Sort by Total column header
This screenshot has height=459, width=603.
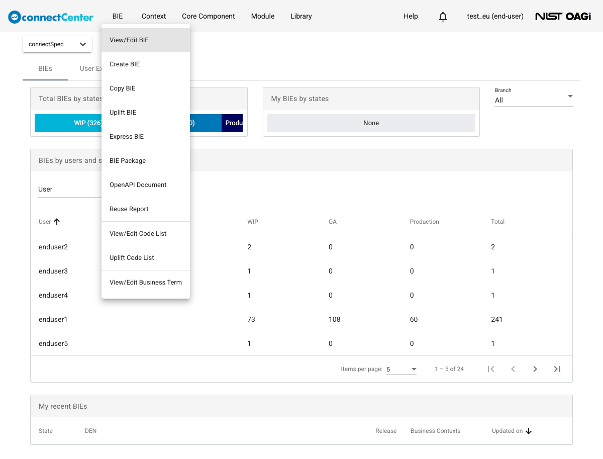pos(498,222)
